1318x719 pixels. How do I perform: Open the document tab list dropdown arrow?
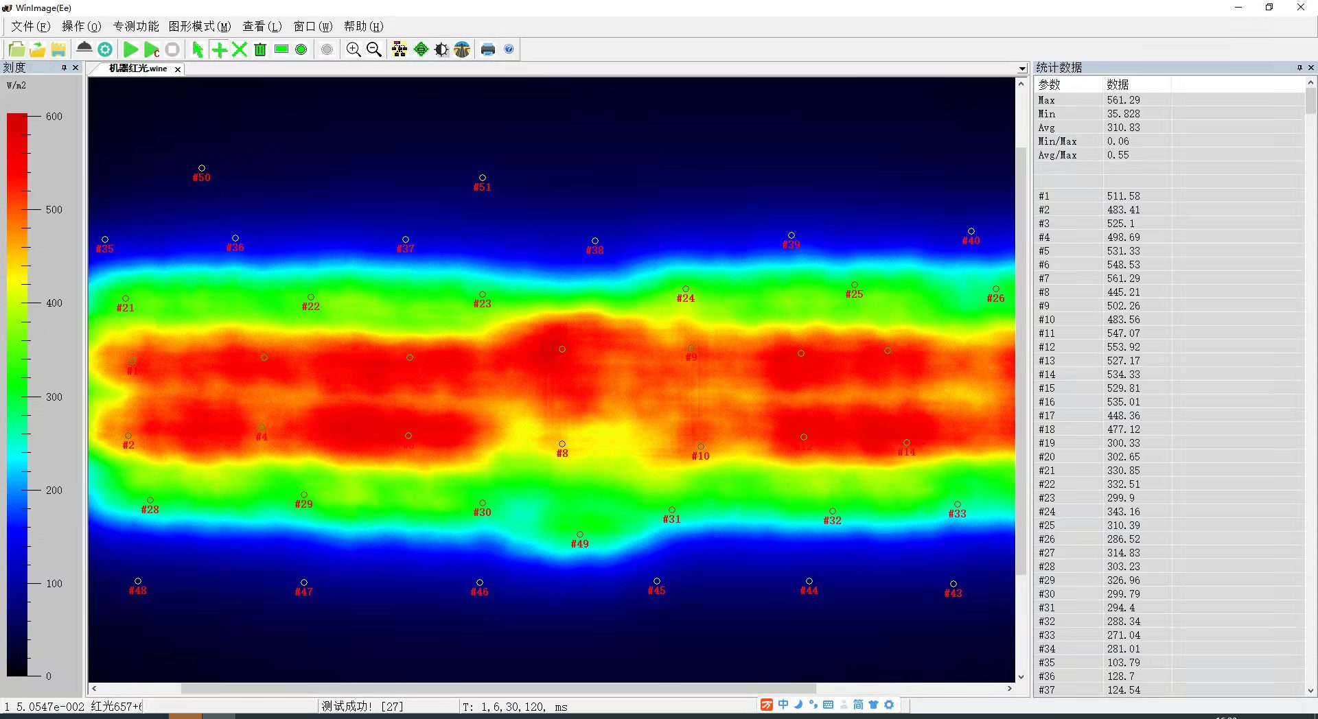[x=1022, y=69]
